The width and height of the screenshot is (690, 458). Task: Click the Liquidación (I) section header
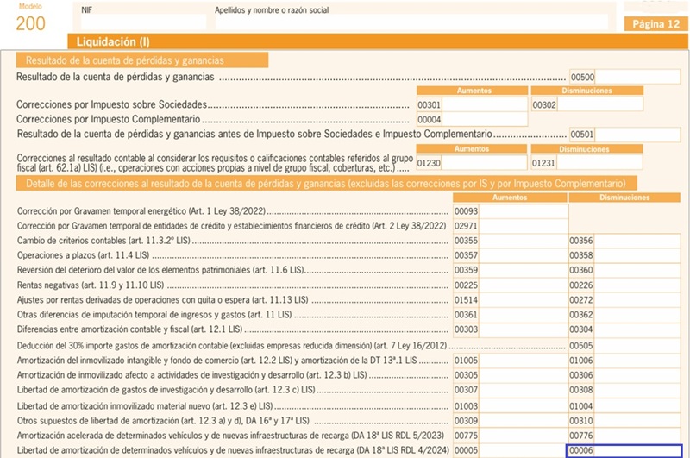coord(378,41)
